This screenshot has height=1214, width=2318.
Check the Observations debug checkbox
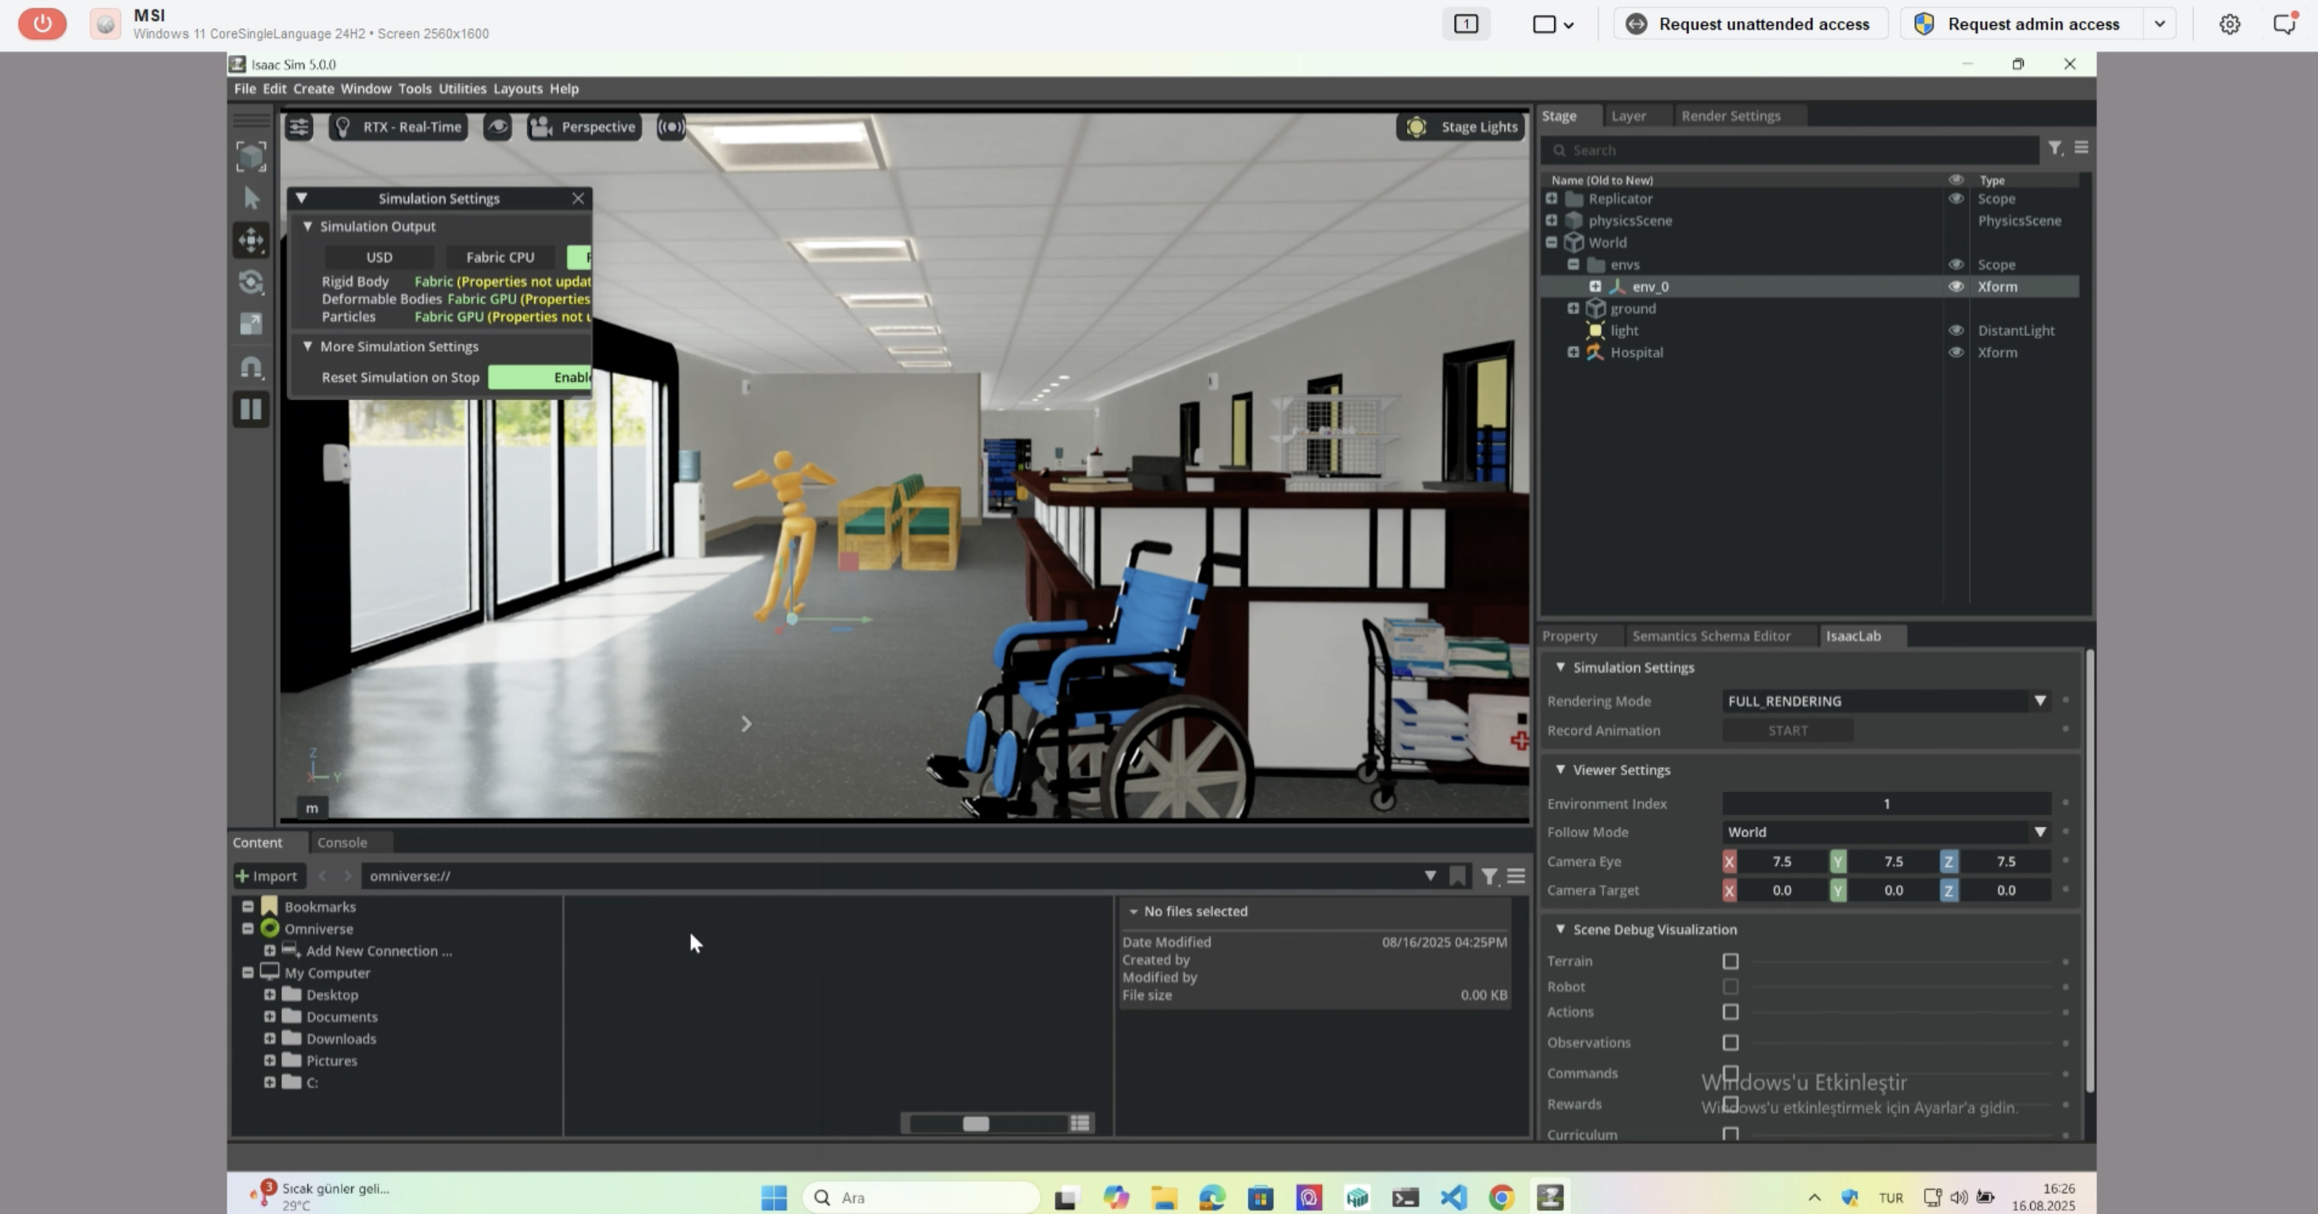click(1729, 1043)
